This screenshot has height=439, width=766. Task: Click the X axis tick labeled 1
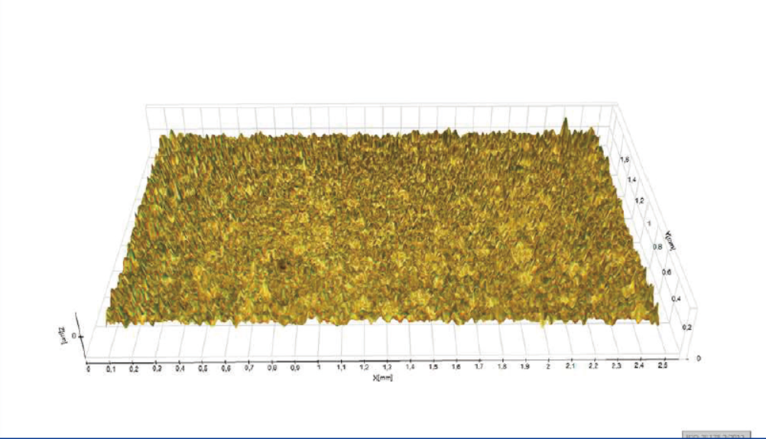pos(318,368)
